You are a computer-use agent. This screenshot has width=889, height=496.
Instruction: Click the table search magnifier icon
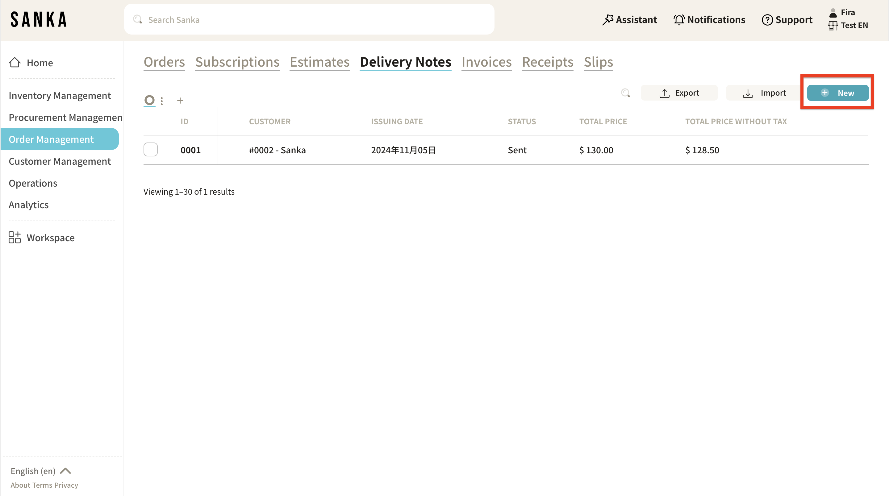click(x=625, y=93)
